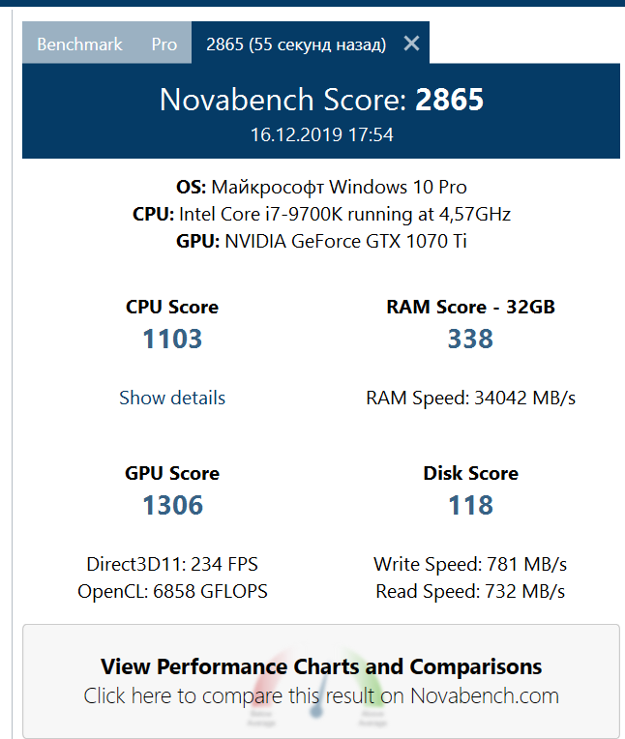
Task: Click the RAM Speed 34042 MB/s text
Action: pos(470,398)
